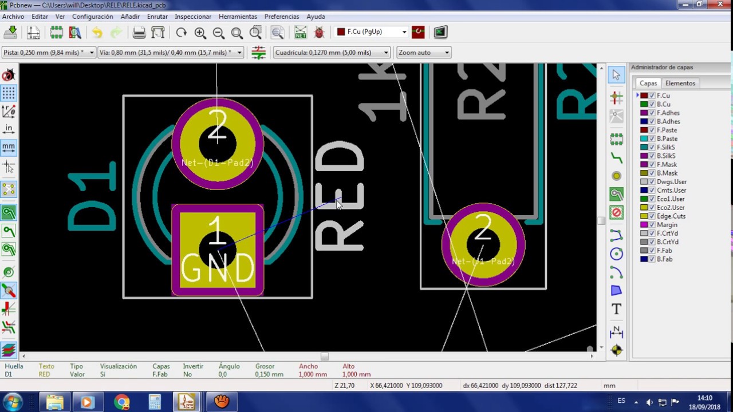This screenshot has height=412, width=733.
Task: Click the Print board icon
Action: [x=139, y=33]
